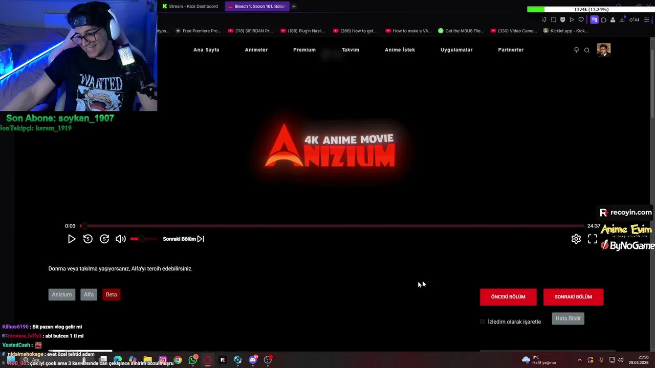
Task: Select the Anizium video source
Action: [62, 294]
